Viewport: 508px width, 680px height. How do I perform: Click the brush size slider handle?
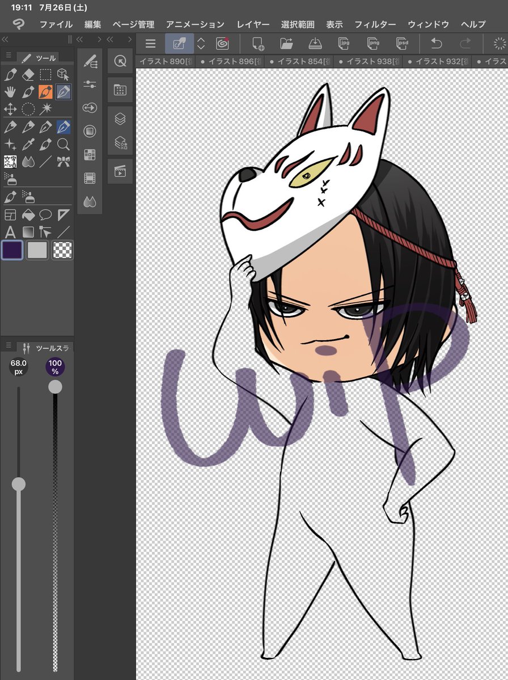[x=18, y=484]
